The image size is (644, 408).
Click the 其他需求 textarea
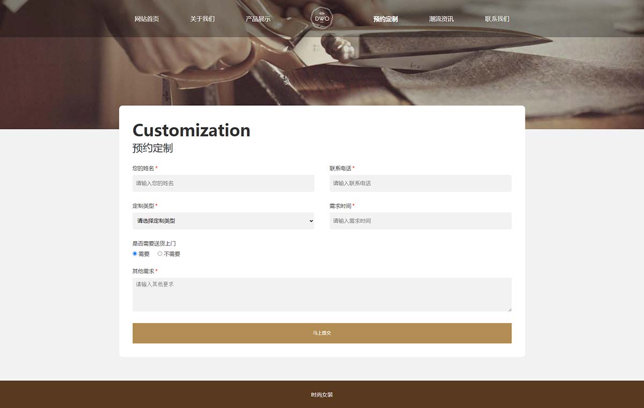pyautogui.click(x=322, y=294)
